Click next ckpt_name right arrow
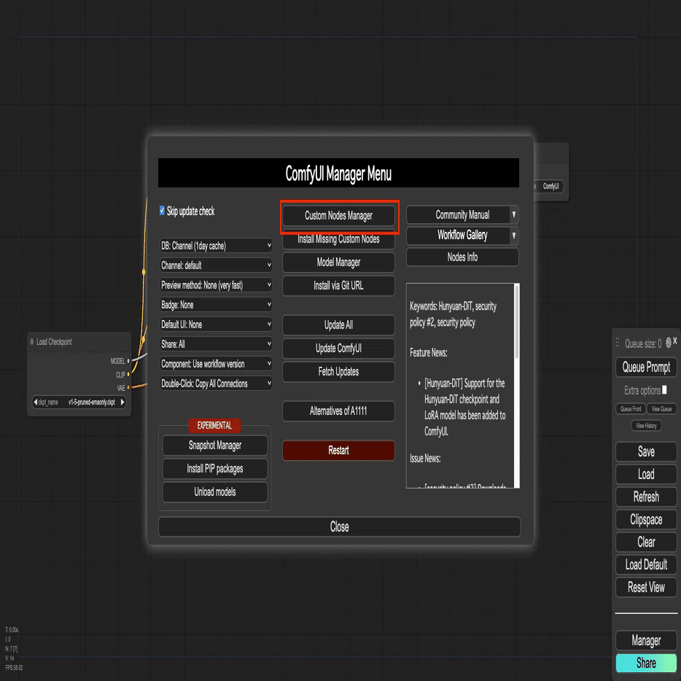 (x=122, y=402)
